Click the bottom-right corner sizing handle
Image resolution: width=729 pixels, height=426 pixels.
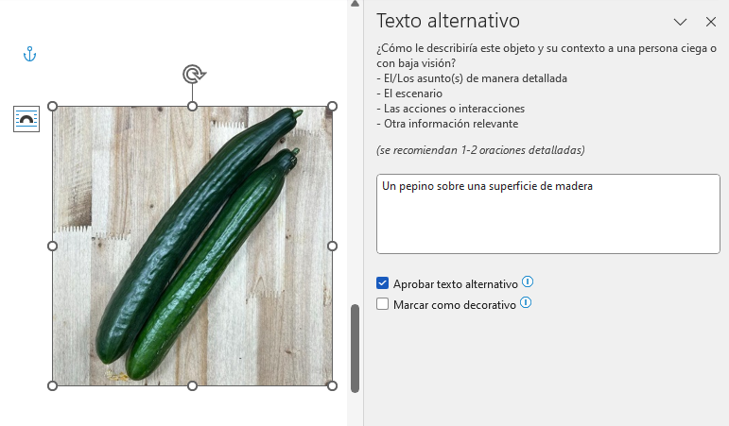tap(332, 385)
